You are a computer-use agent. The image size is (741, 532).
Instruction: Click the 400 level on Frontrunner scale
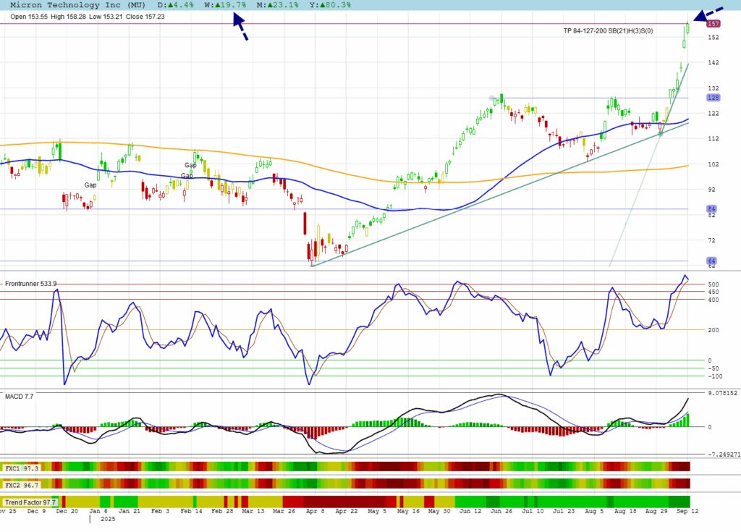point(713,300)
